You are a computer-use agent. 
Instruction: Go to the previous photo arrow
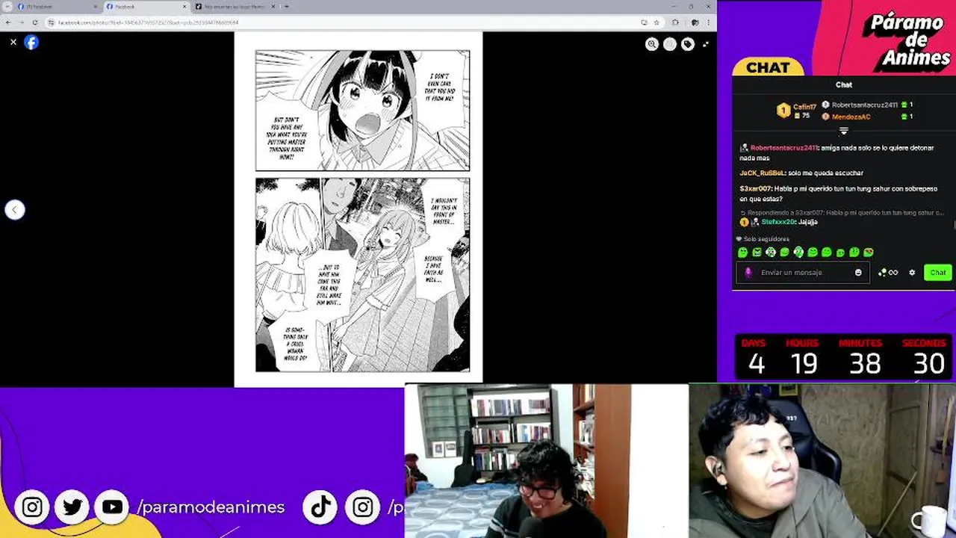pyautogui.click(x=14, y=210)
